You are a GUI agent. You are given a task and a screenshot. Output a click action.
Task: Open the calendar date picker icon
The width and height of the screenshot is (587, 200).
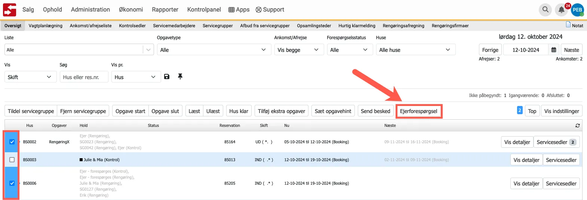point(554,50)
